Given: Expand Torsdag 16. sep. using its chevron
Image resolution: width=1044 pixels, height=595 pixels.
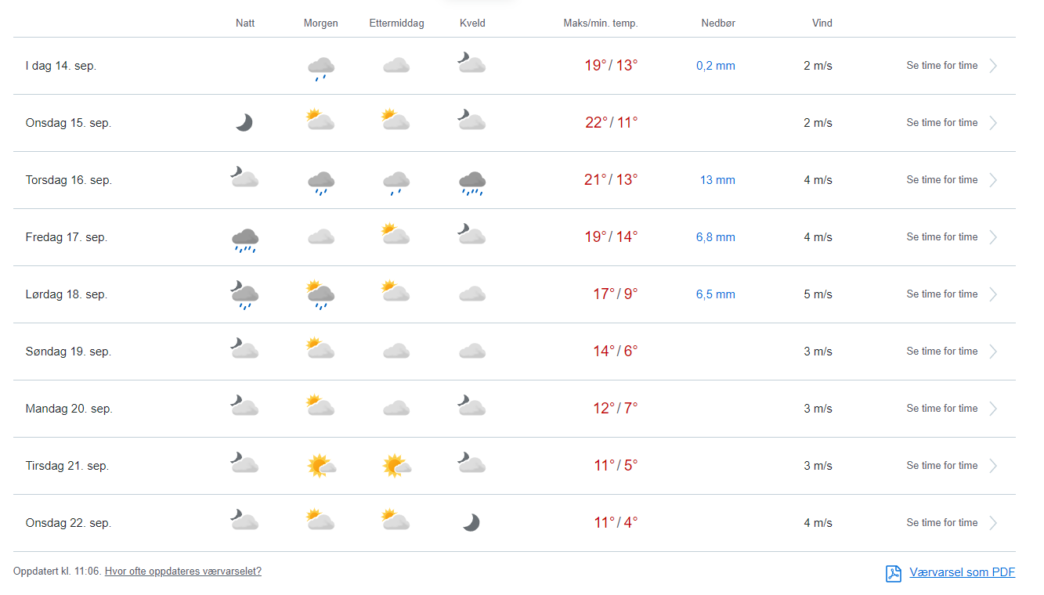Looking at the screenshot, I should (x=993, y=180).
